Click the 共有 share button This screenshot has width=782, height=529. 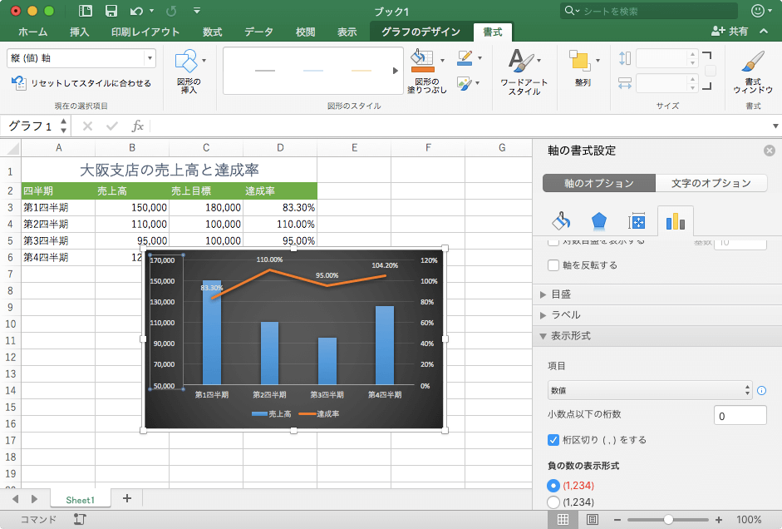coord(729,32)
